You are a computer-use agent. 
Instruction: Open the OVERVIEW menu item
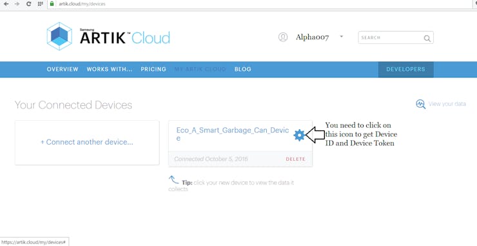(63, 69)
